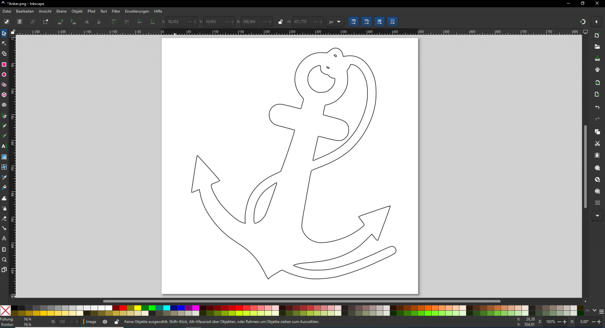Toggle scaling stroke width with objects
This screenshot has height=328, width=605.
[x=353, y=22]
